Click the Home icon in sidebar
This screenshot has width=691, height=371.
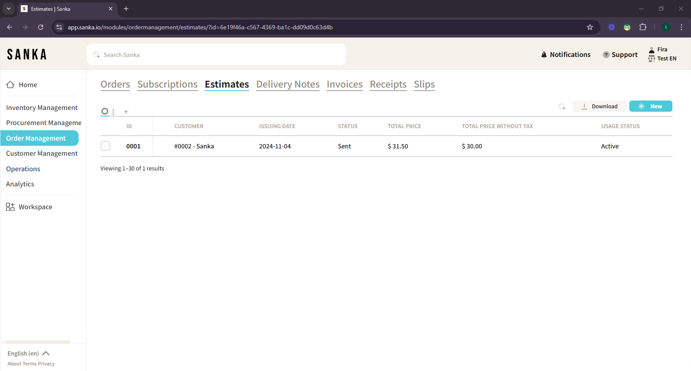coord(10,85)
